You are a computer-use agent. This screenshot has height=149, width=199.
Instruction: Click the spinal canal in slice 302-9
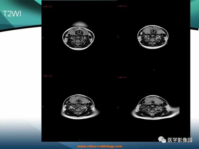[152, 110]
